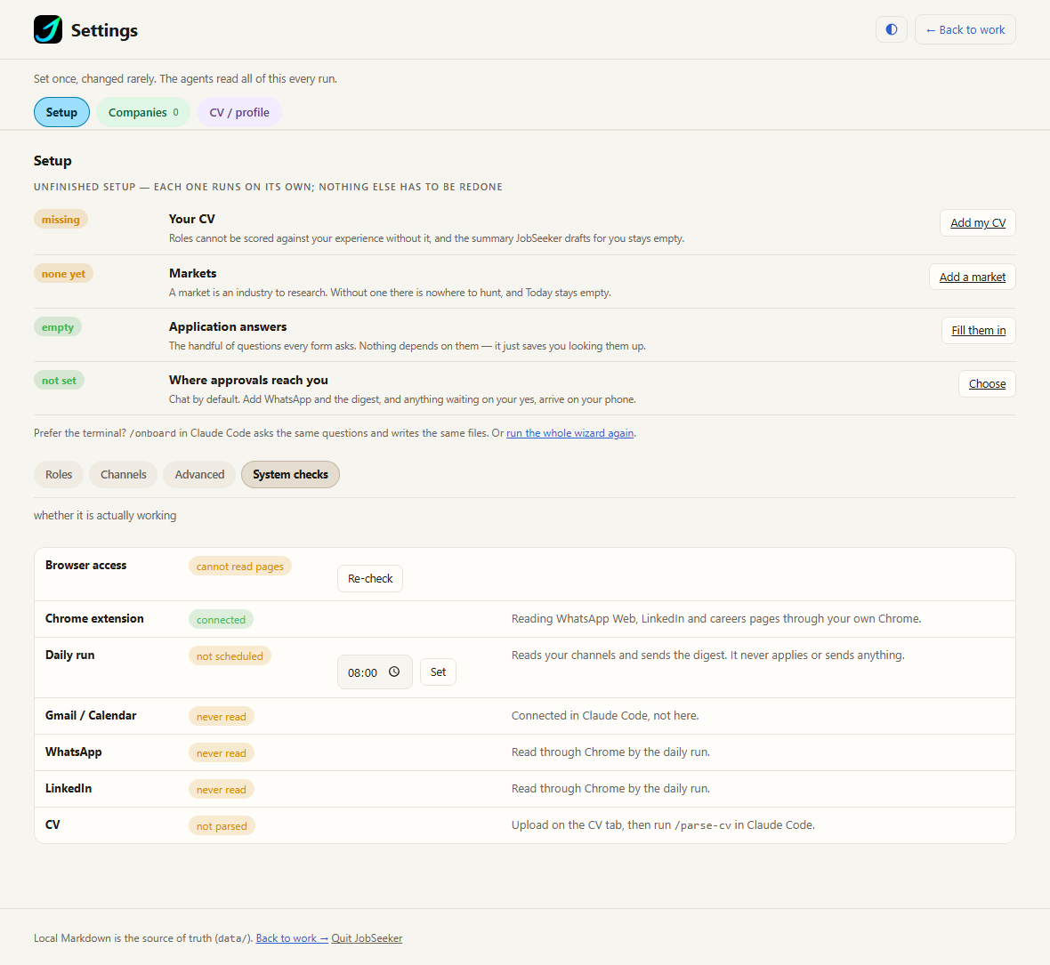The height and width of the screenshot is (965, 1050).
Task: Click the 'Add my CV' button
Action: (x=978, y=223)
